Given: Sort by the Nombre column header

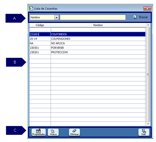Looking at the screenshot, I should [x=98, y=25].
